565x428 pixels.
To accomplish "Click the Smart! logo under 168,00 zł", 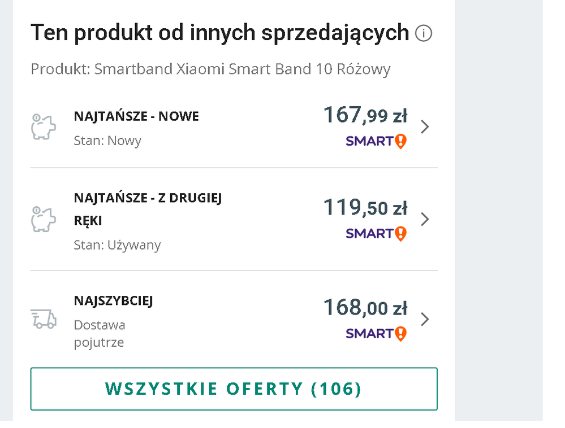I will tap(376, 334).
